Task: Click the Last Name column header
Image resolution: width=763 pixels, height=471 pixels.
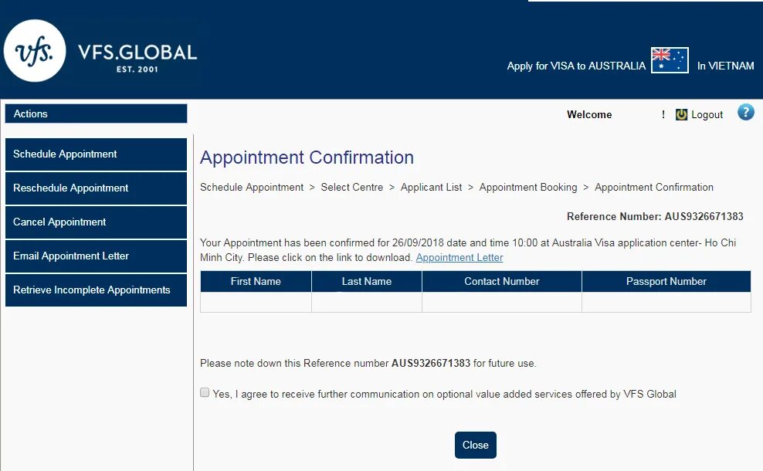Action: pyautogui.click(x=367, y=282)
